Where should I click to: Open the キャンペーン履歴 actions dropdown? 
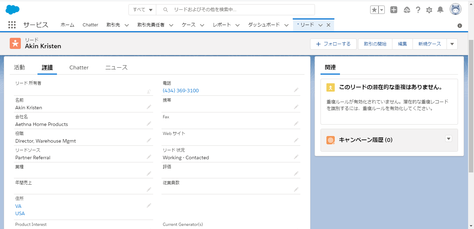pyautogui.click(x=449, y=139)
